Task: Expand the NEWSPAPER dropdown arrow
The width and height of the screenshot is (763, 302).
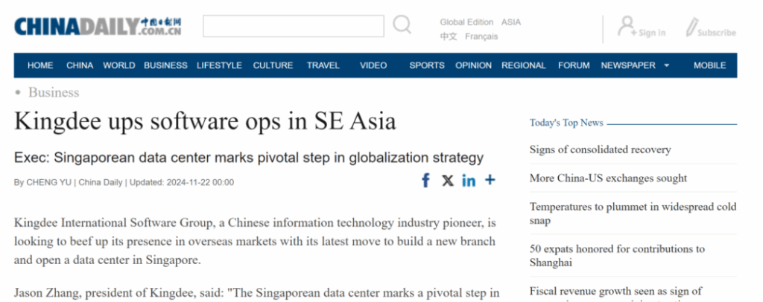Action: [x=666, y=65]
